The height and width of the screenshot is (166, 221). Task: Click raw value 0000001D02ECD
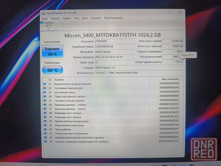[169, 108]
